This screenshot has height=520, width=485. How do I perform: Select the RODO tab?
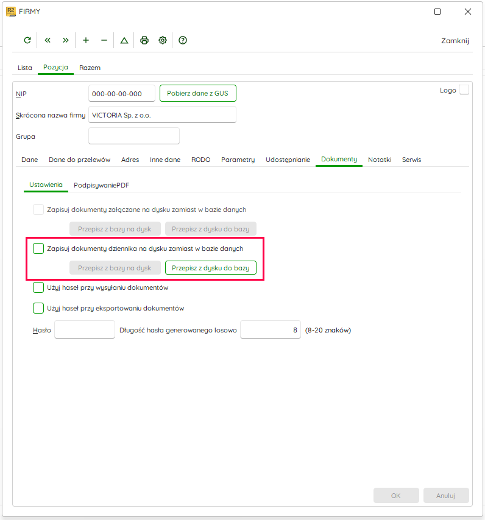200,160
